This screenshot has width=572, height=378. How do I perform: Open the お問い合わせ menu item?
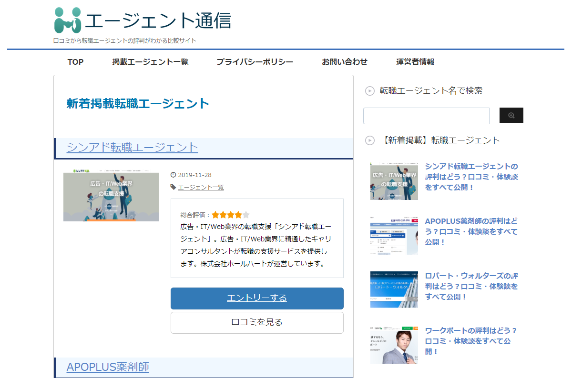345,62
